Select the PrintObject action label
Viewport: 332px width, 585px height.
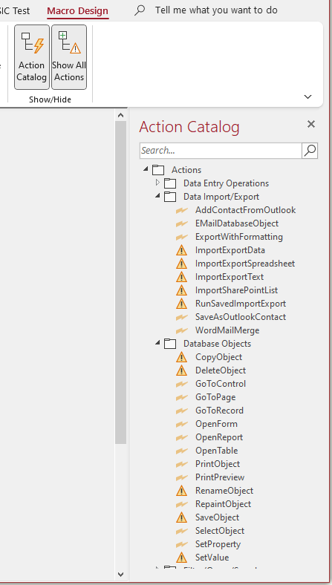click(x=218, y=464)
